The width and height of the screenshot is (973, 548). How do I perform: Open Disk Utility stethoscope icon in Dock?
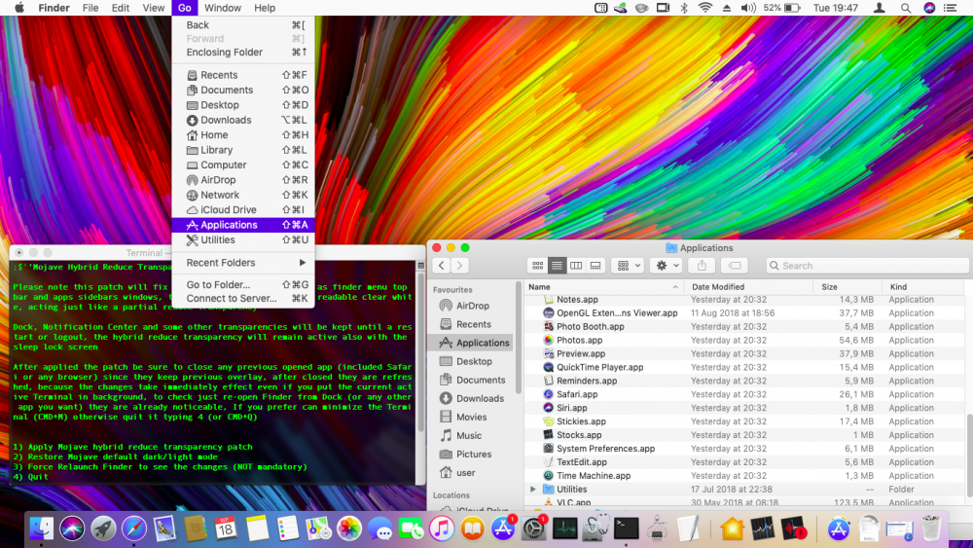595,529
